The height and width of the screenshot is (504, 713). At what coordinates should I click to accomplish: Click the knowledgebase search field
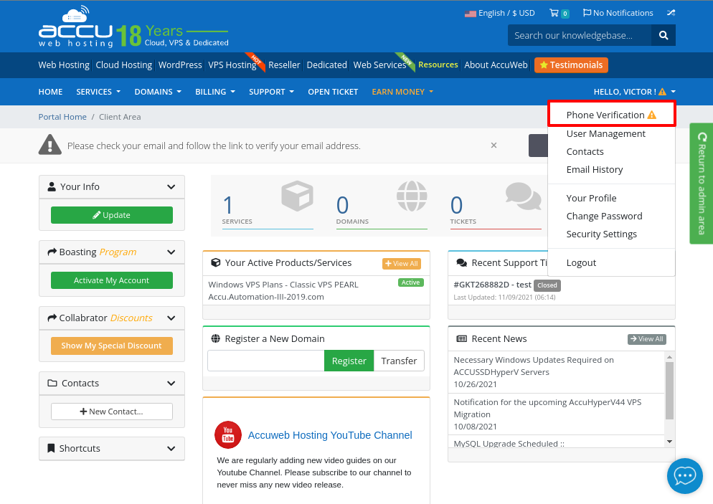click(x=580, y=35)
